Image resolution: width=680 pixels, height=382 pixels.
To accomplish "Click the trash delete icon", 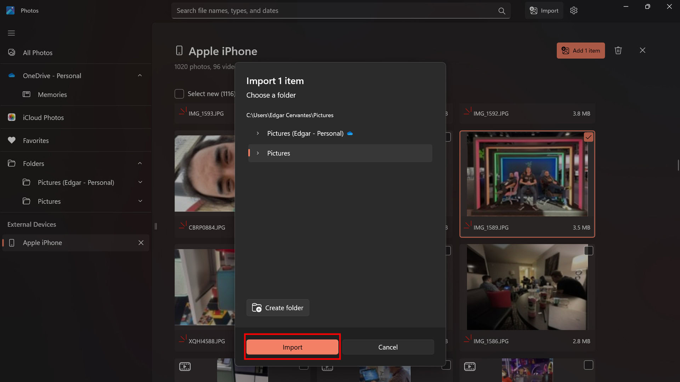I will [618, 51].
